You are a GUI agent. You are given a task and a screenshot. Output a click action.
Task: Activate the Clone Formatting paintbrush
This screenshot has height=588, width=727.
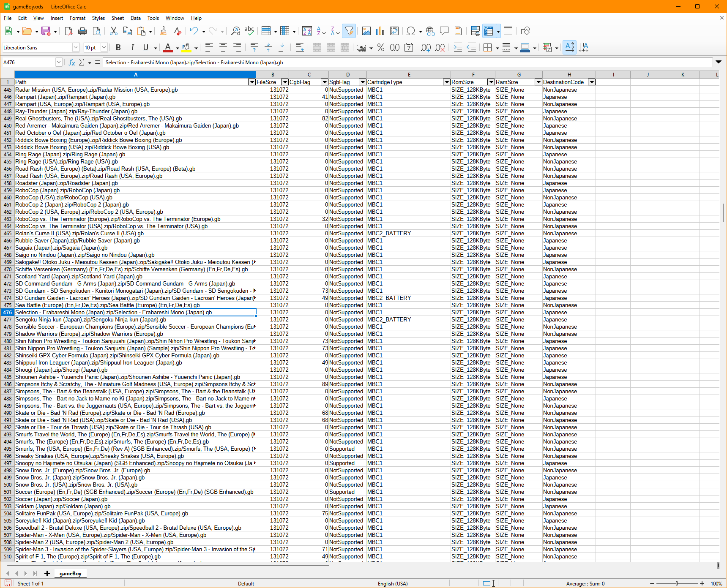pos(164,31)
